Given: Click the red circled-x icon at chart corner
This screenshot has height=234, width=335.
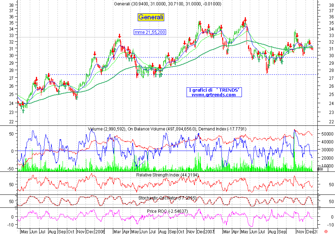Looking at the screenshot, I should click(x=326, y=231).
